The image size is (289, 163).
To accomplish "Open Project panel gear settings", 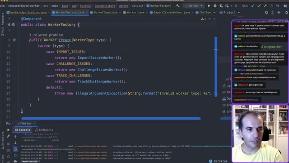I will (287, 13).
